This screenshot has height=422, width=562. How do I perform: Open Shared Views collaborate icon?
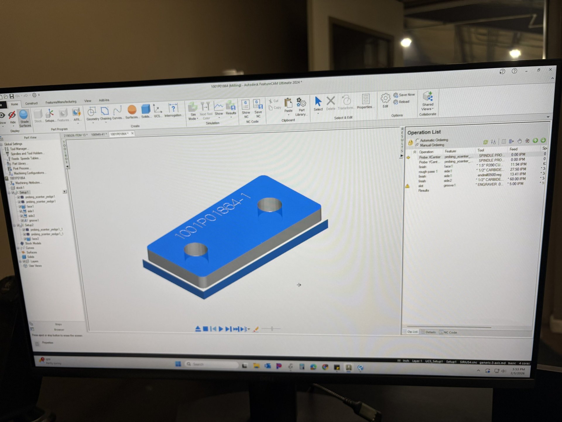click(428, 101)
